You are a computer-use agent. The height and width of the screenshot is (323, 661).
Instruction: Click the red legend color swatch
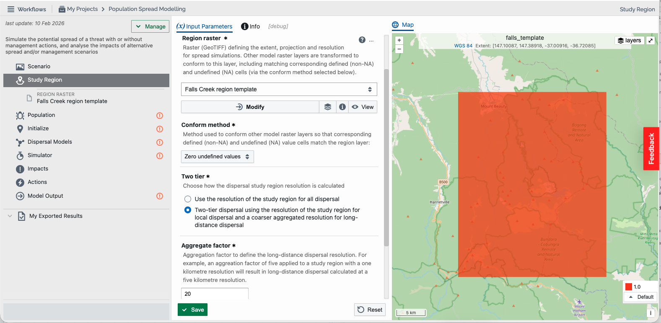(x=629, y=287)
